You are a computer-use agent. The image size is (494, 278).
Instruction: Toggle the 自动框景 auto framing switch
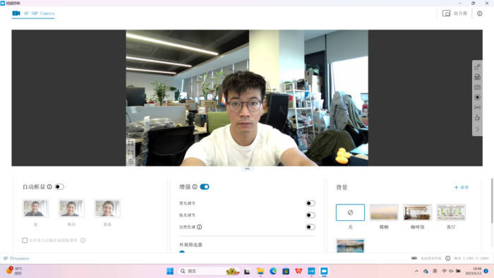pos(59,187)
